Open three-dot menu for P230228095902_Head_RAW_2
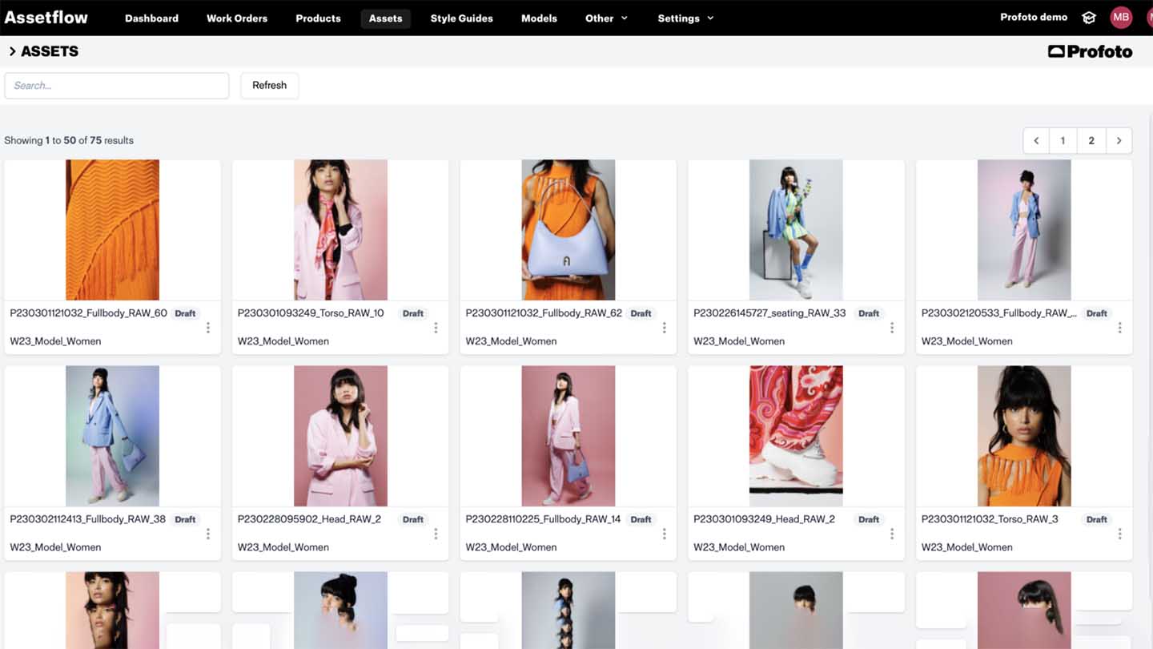Viewport: 1153px width, 649px height. [436, 534]
